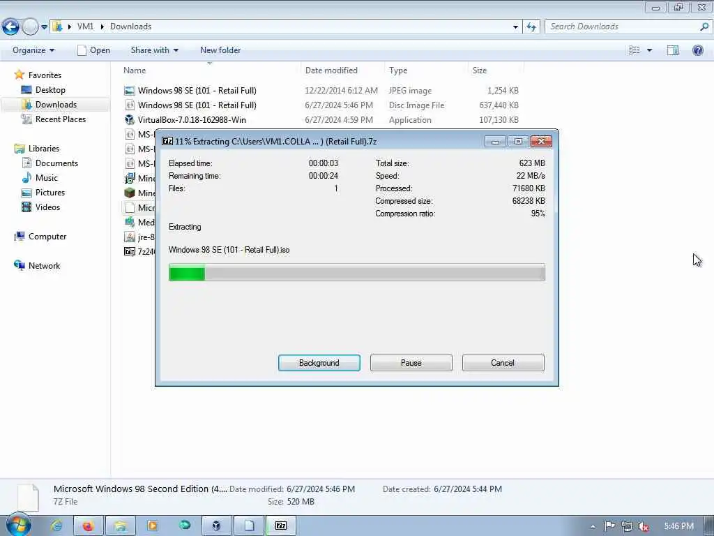Click the muted volume tray icon
The image size is (714, 536).
pos(643,526)
